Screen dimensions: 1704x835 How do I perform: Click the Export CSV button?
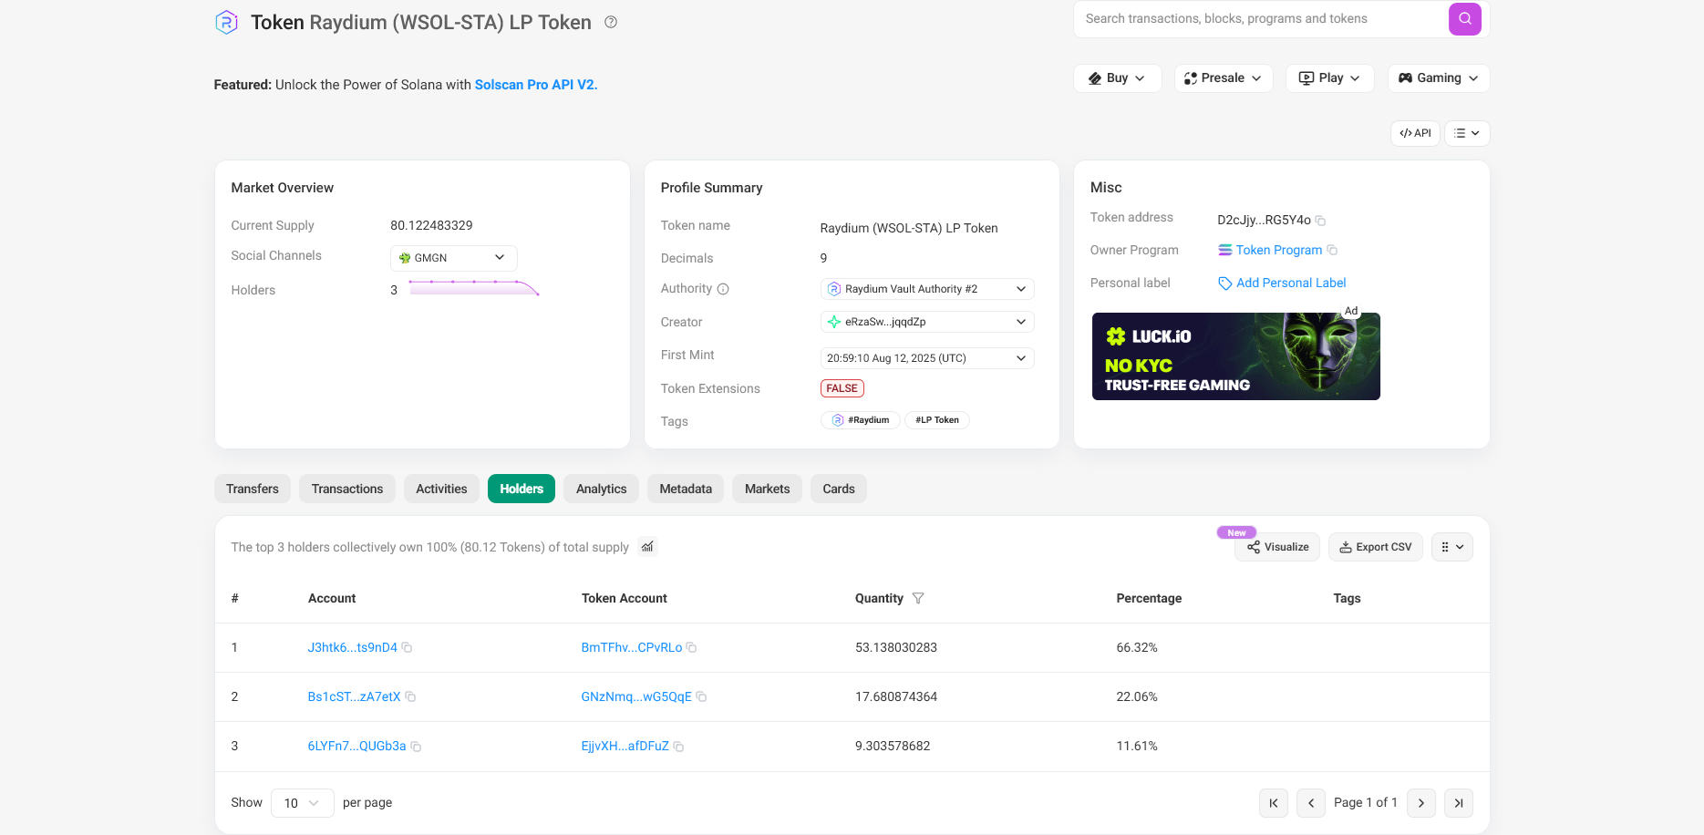tap(1375, 547)
